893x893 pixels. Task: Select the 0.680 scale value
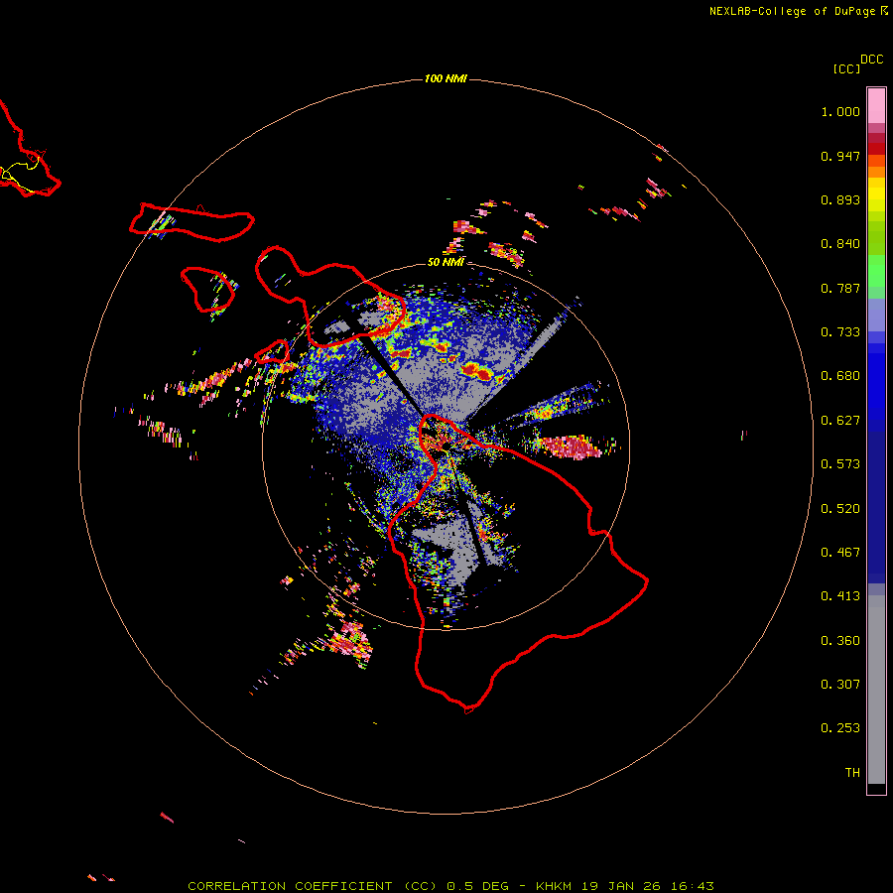840,376
